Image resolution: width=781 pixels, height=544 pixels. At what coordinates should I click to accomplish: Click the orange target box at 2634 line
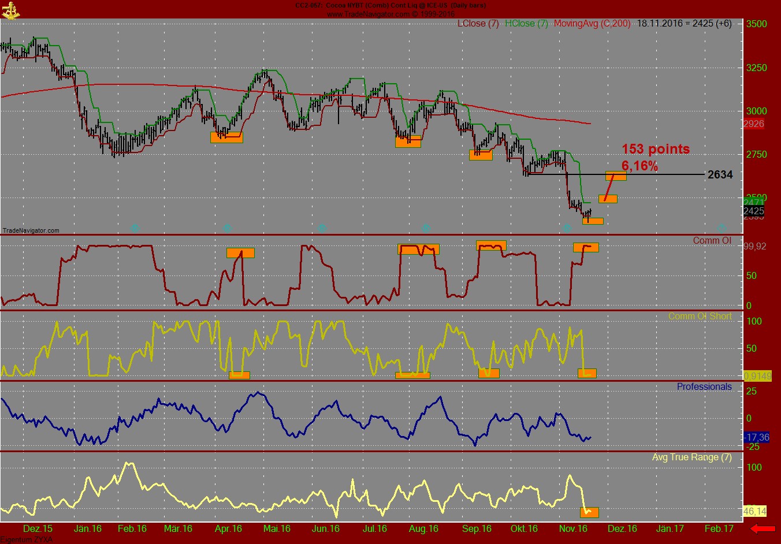[x=616, y=176]
